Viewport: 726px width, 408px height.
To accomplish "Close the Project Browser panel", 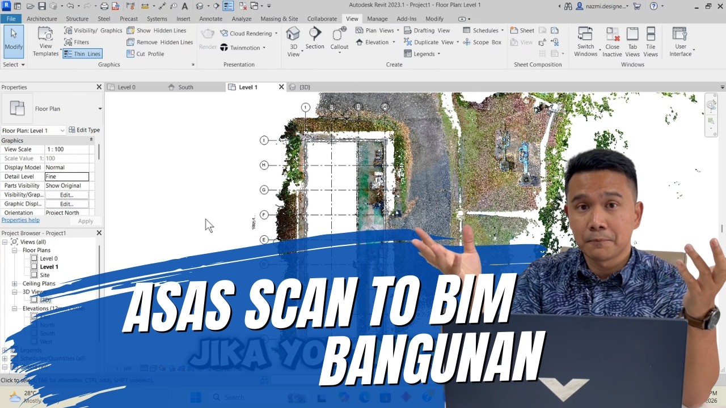I will 99,233.
